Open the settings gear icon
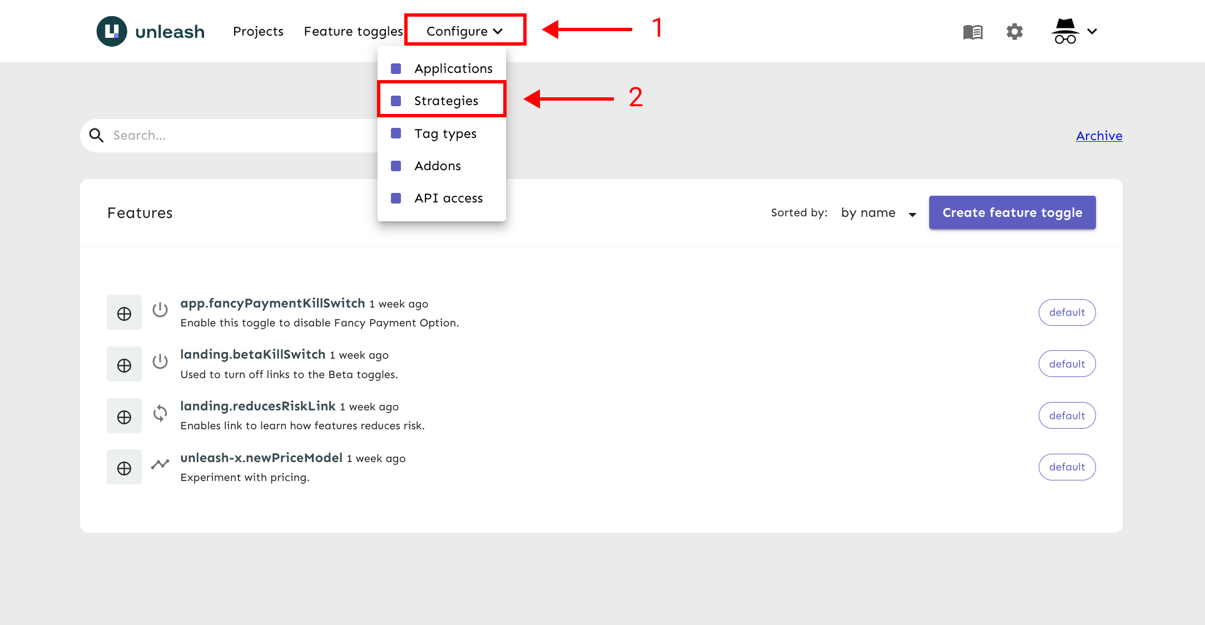Viewport: 1205px width, 625px height. point(1014,32)
